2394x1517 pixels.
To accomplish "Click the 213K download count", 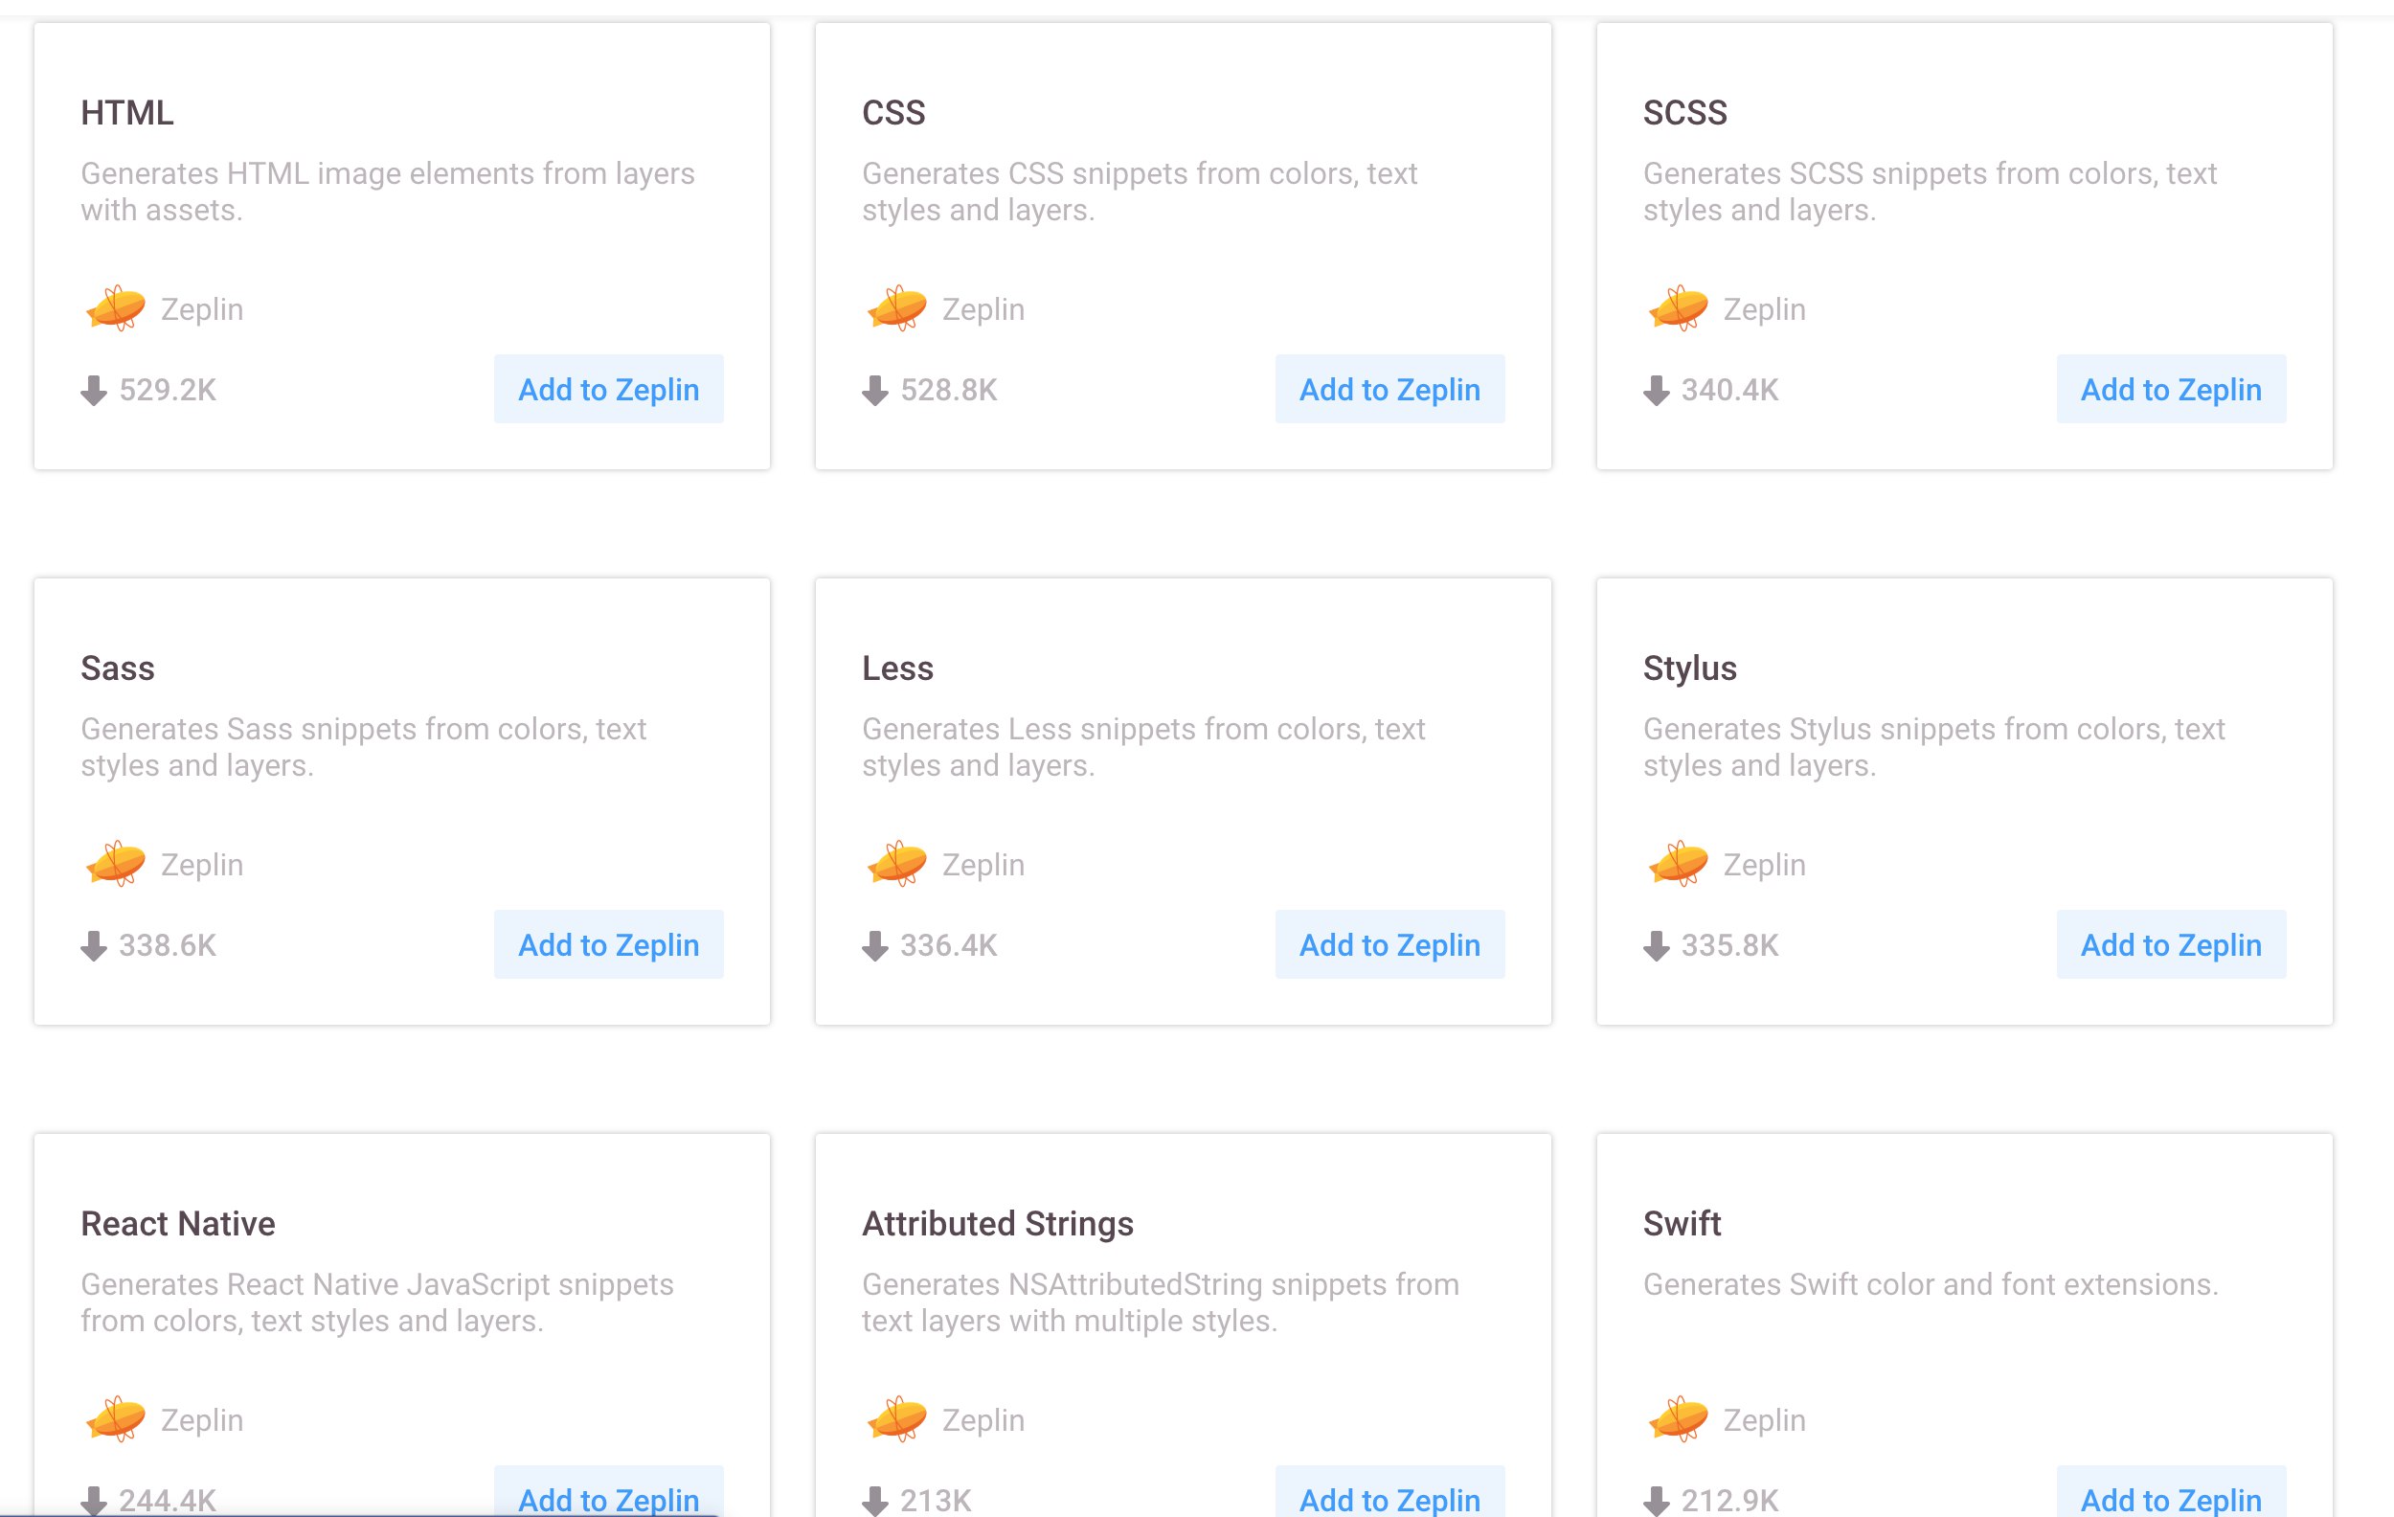I will tap(937, 1500).
